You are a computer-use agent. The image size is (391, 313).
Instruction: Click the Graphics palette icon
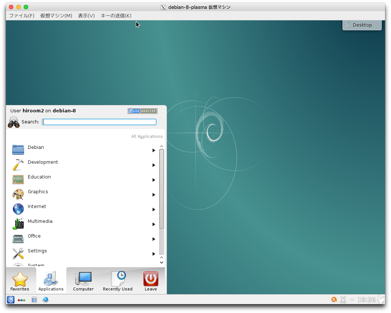tap(18, 194)
